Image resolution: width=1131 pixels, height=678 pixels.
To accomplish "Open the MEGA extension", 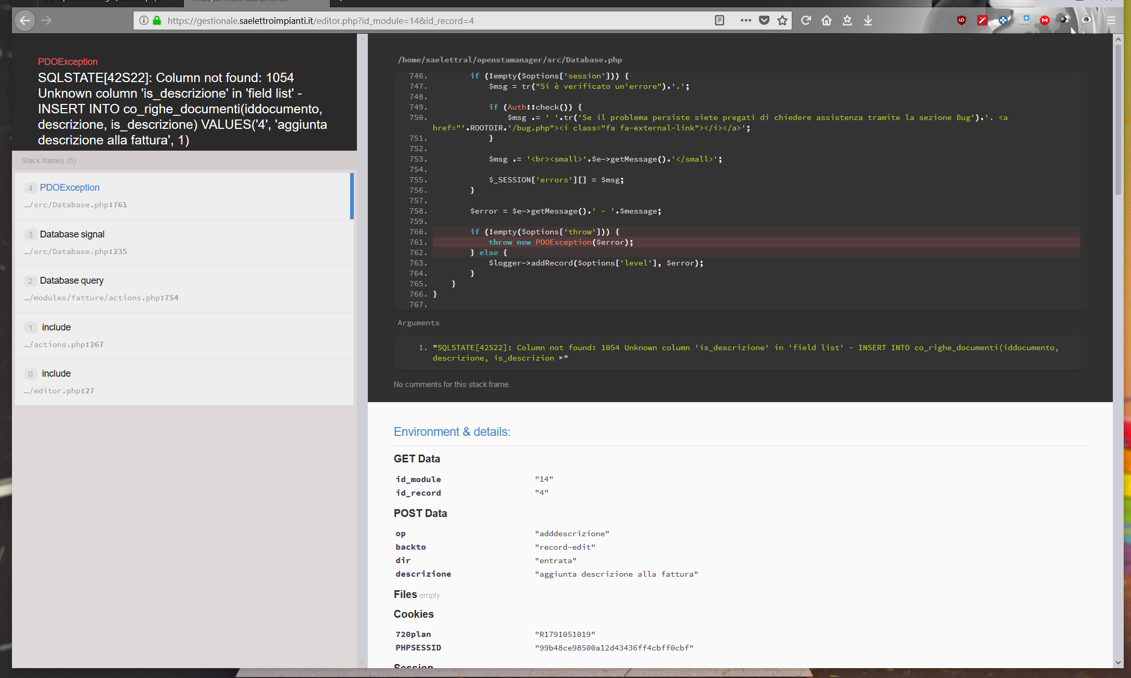I will (1045, 20).
